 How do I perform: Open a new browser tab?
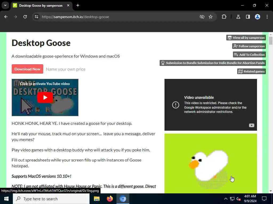(78, 5)
